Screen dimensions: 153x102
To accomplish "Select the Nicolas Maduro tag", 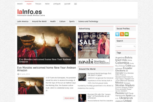I will coord(125,85).
